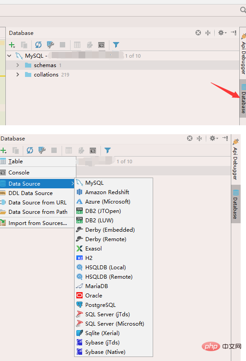The image size is (246, 361).
Task: Click the search magnifier icon at top right
Action: point(243,10)
